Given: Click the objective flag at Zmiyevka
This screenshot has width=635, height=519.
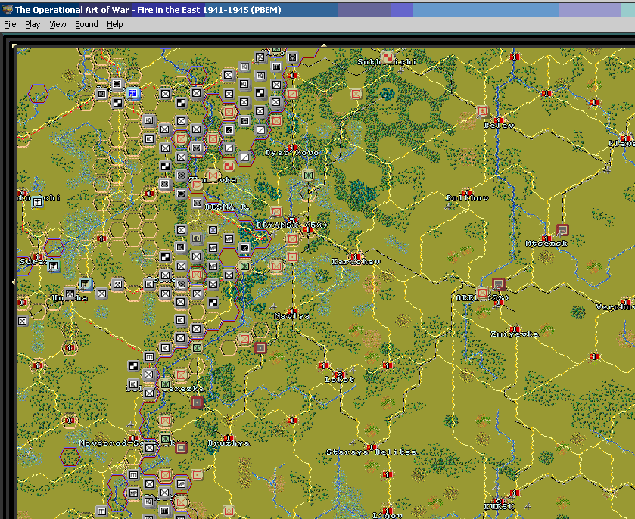Looking at the screenshot, I should tap(515, 329).
